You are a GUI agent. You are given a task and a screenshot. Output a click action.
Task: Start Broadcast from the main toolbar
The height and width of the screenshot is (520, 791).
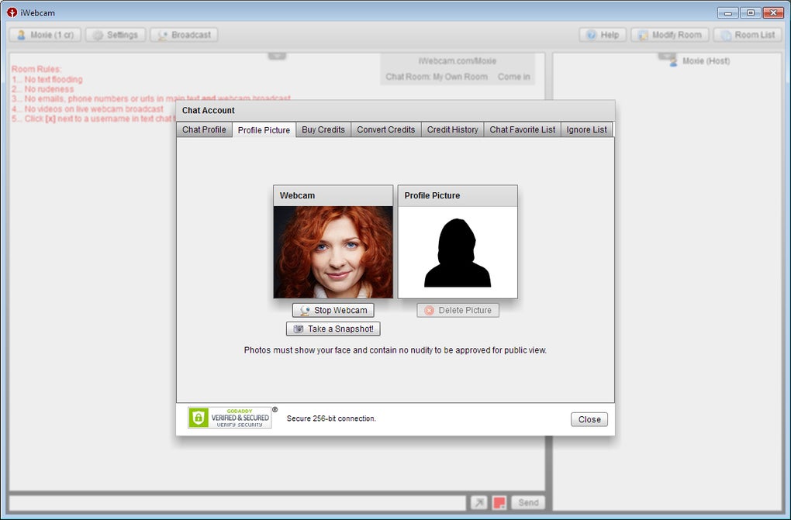[x=184, y=35]
